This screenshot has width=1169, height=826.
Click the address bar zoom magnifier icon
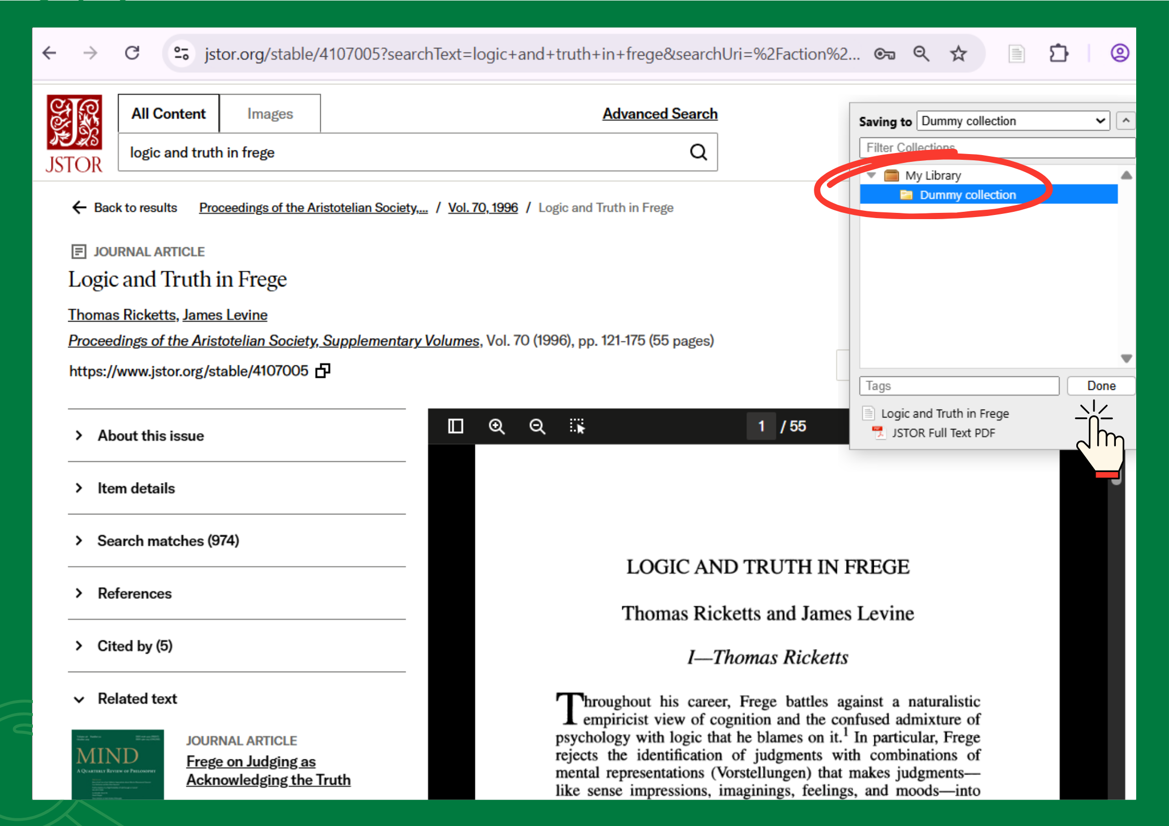pos(921,54)
